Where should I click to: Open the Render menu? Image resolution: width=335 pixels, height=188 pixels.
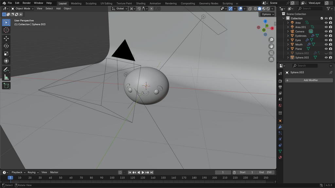pos(26,3)
